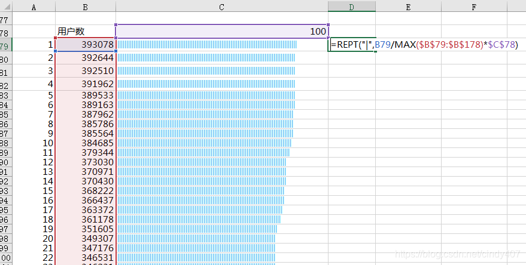Click the bar chart cell beside 351605
The height and width of the screenshot is (265, 526).
[x=222, y=229]
